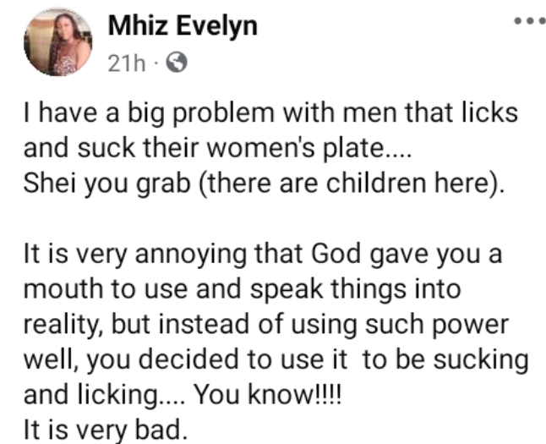Click the word 'Evelyn' in the header
Screen dimensions: 546x444
[x=217, y=27]
